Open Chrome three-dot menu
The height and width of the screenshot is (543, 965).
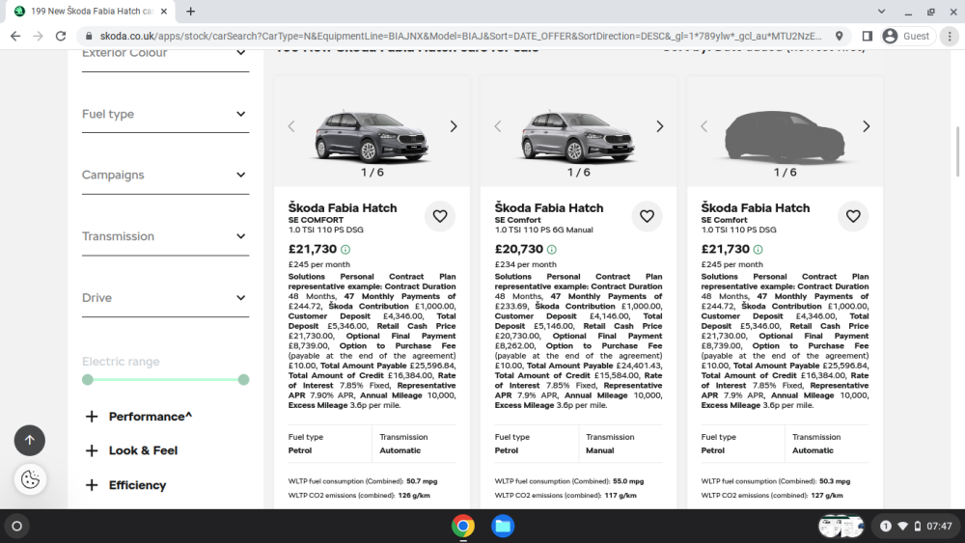pyautogui.click(x=950, y=37)
